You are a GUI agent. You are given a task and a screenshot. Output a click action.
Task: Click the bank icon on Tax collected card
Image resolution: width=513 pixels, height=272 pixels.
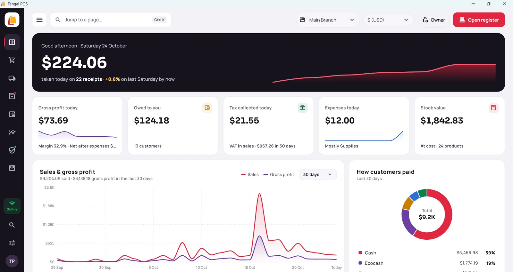coord(302,108)
